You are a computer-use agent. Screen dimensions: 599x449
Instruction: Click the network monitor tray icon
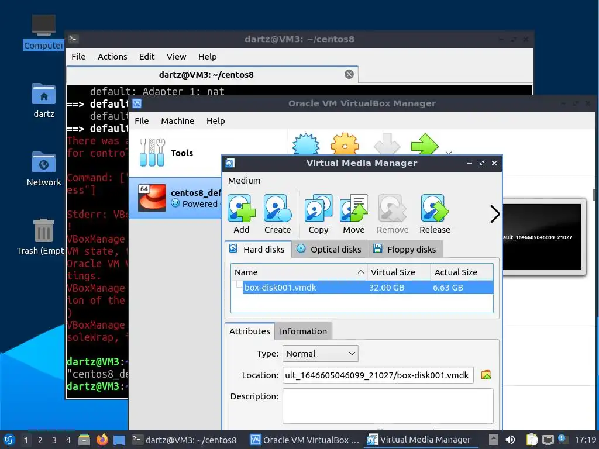click(x=548, y=440)
